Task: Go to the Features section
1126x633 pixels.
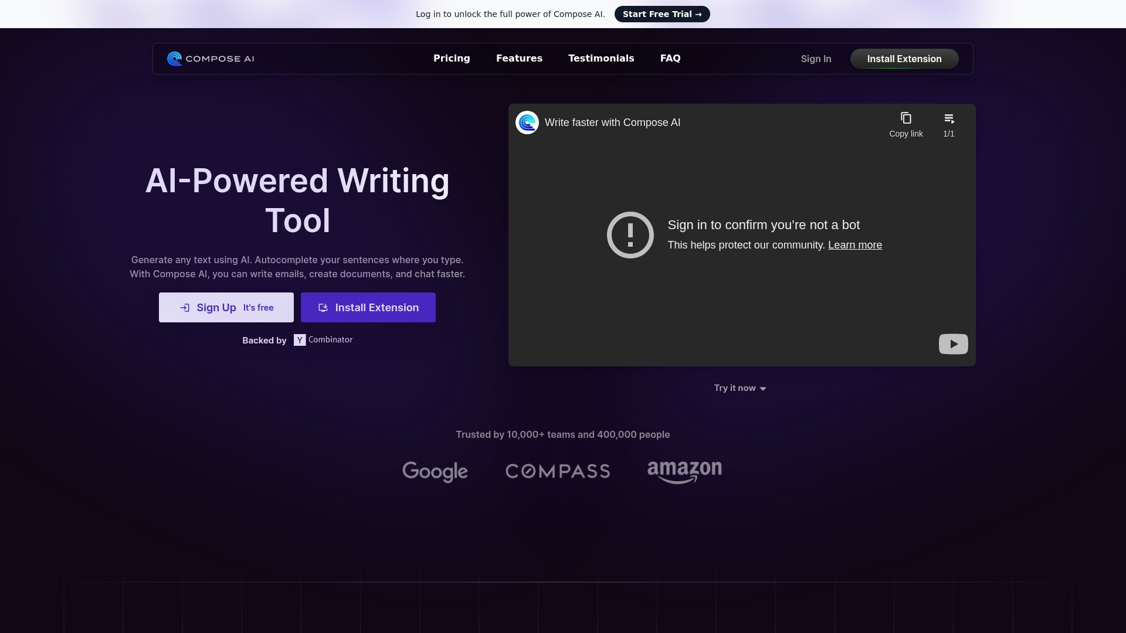Action: pyautogui.click(x=519, y=59)
